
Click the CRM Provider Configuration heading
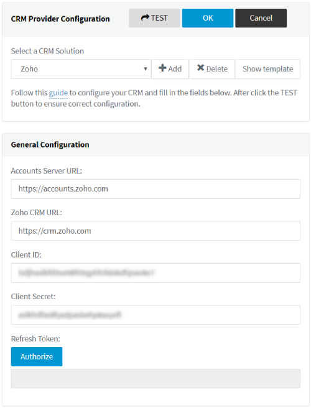60,19
